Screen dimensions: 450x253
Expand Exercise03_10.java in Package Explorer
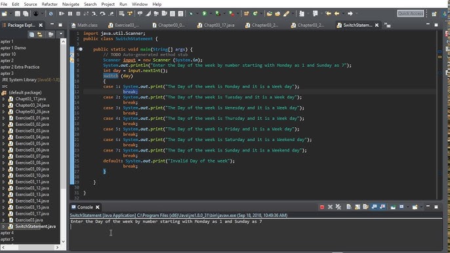(3, 175)
